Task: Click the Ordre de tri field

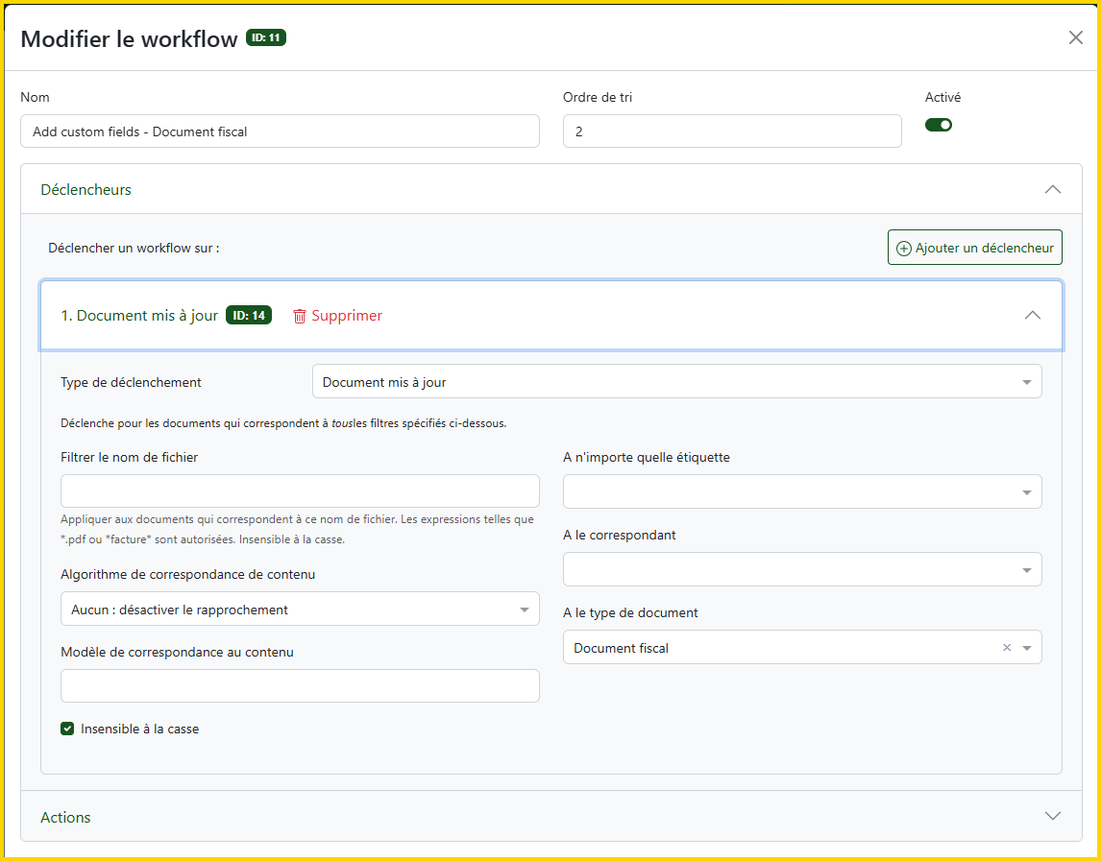Action: point(731,132)
